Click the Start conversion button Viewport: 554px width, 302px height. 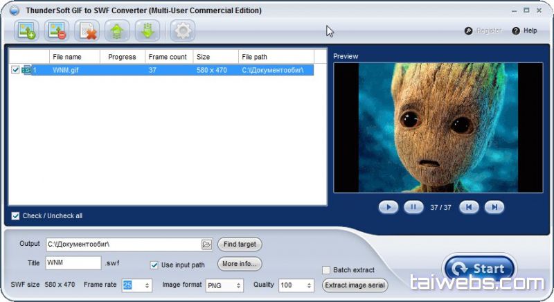pyautogui.click(x=480, y=269)
